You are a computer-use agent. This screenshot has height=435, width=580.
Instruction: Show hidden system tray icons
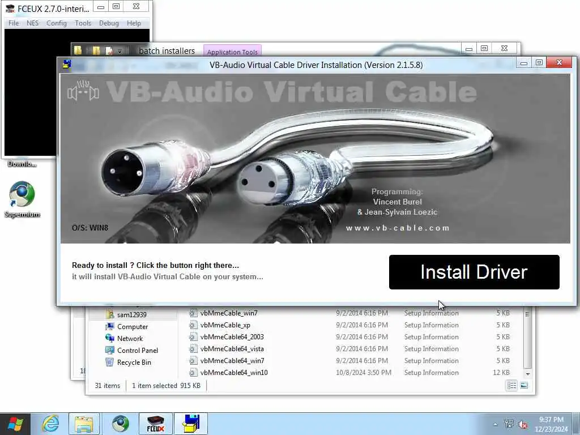click(x=495, y=424)
